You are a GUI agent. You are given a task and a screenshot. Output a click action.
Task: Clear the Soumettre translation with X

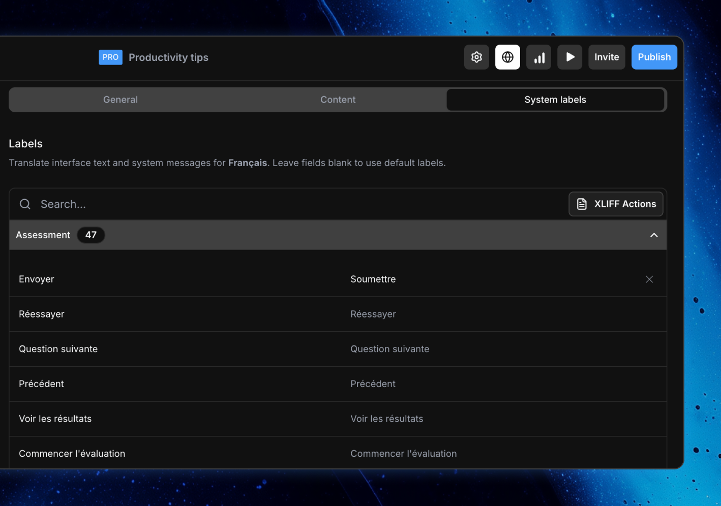tap(649, 279)
